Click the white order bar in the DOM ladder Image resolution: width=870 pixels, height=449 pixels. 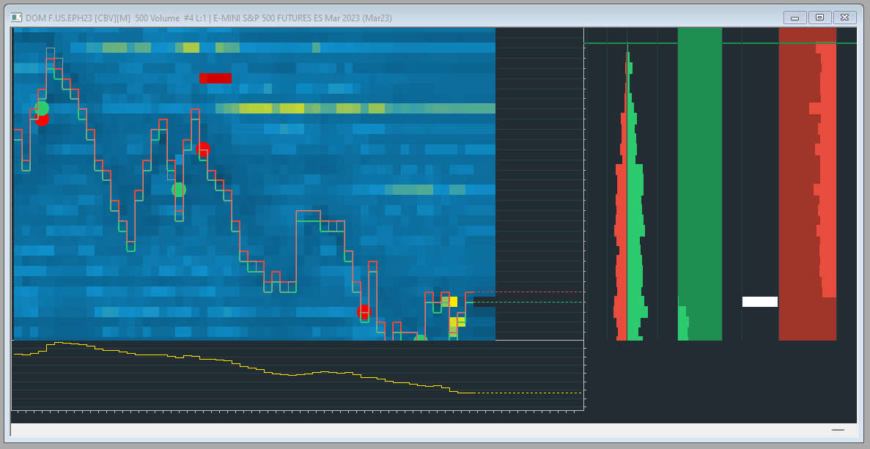[x=759, y=302]
